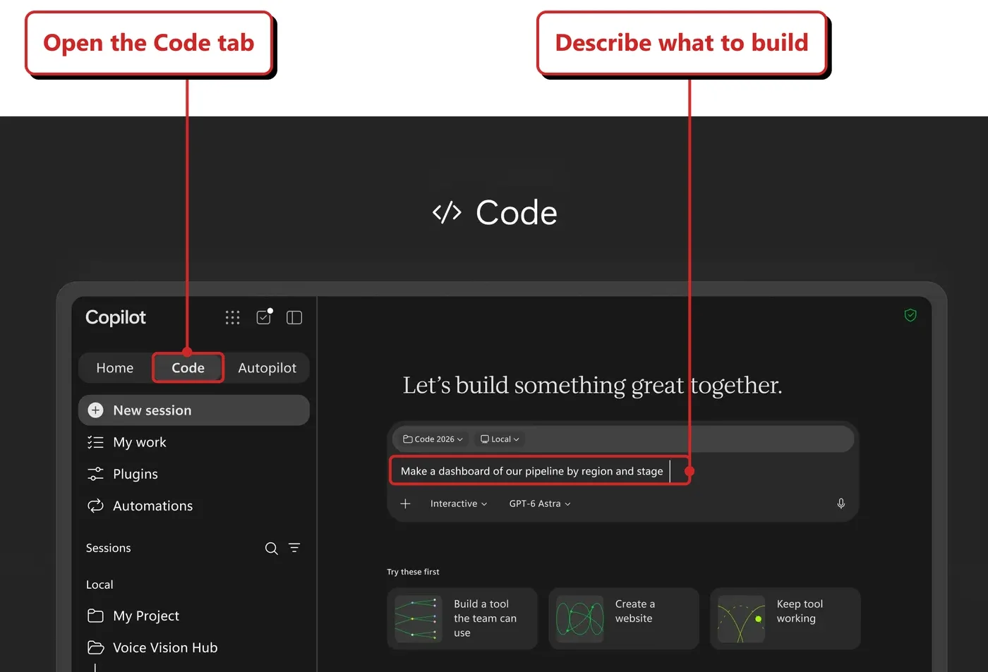Click the Try these first label
The height and width of the screenshot is (672, 988).
point(413,572)
